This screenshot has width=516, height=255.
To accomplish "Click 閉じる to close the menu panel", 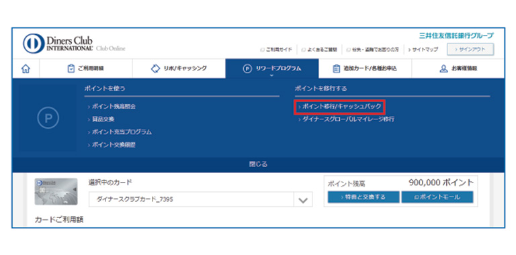I will [x=258, y=164].
